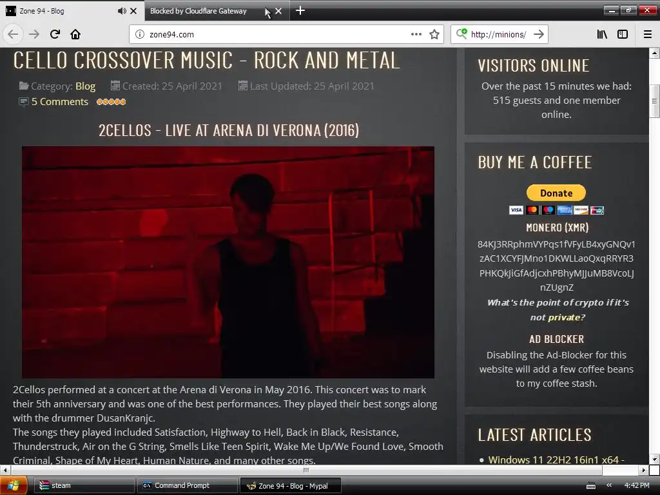Image resolution: width=660 pixels, height=495 pixels.
Task: Open the Windows Start button
Action: pyautogui.click(x=13, y=485)
